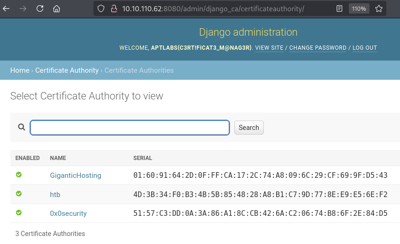Sort table by Name column header
The image size is (400, 244).
[58, 158]
